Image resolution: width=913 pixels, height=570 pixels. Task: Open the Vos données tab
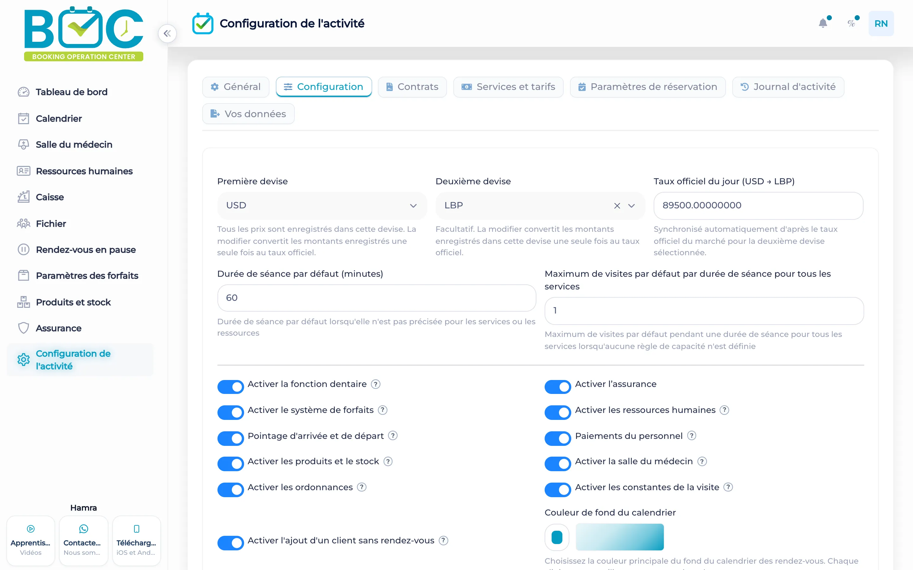click(248, 114)
